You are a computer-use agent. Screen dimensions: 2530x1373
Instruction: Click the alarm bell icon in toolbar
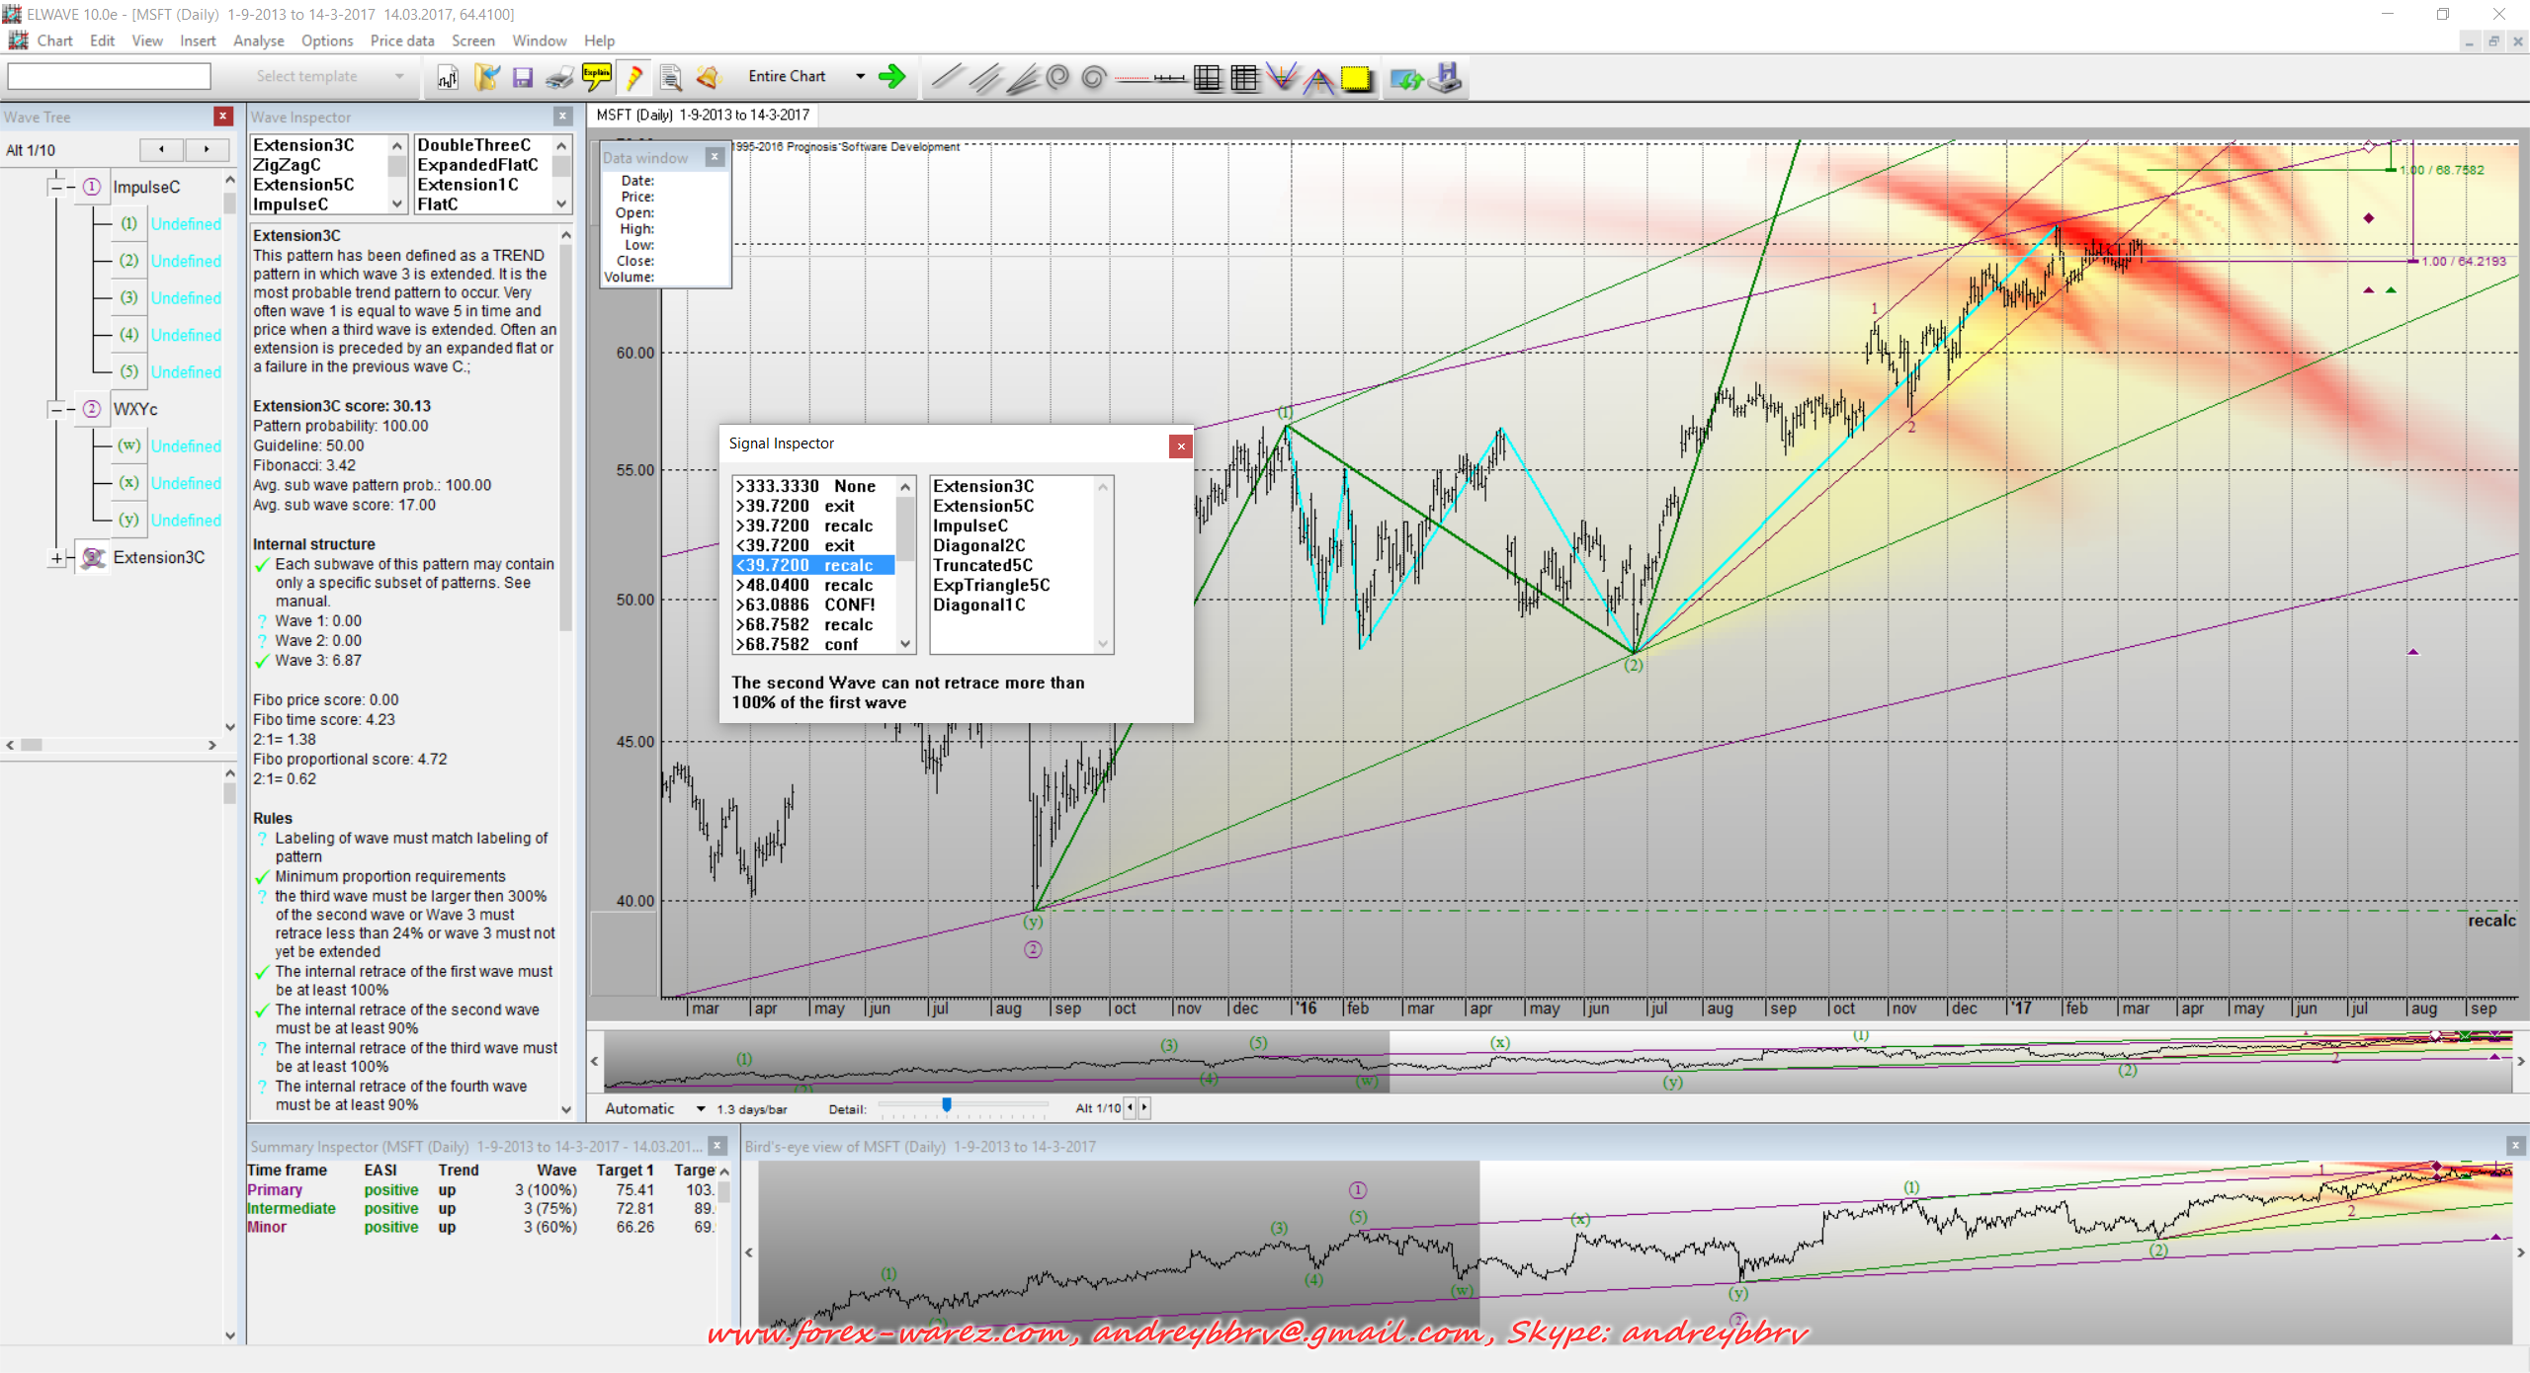pos(708,77)
